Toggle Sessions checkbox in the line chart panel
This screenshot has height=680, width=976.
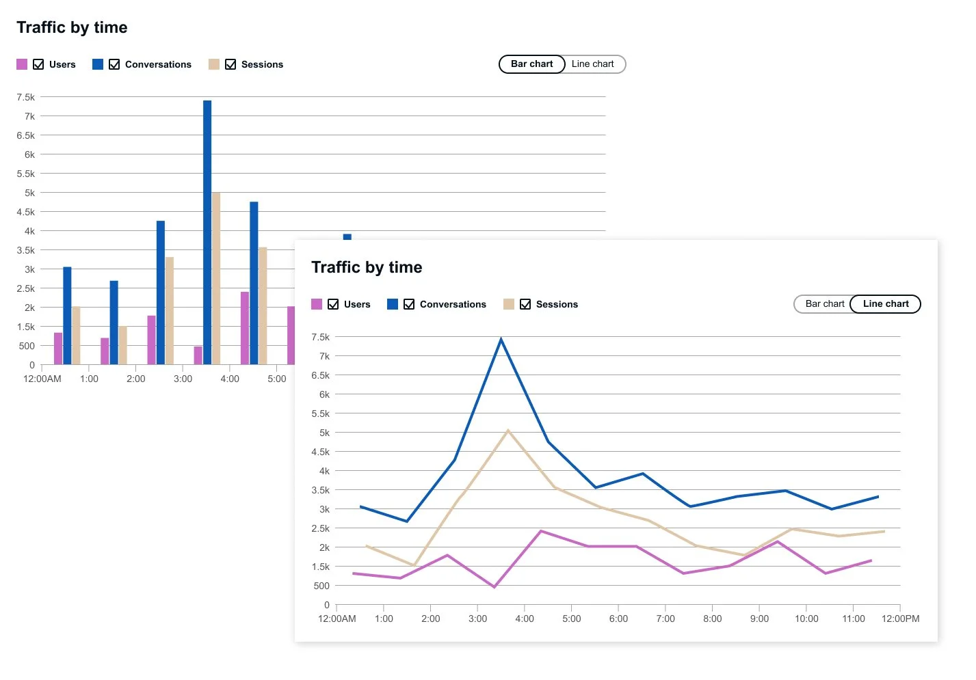525,304
